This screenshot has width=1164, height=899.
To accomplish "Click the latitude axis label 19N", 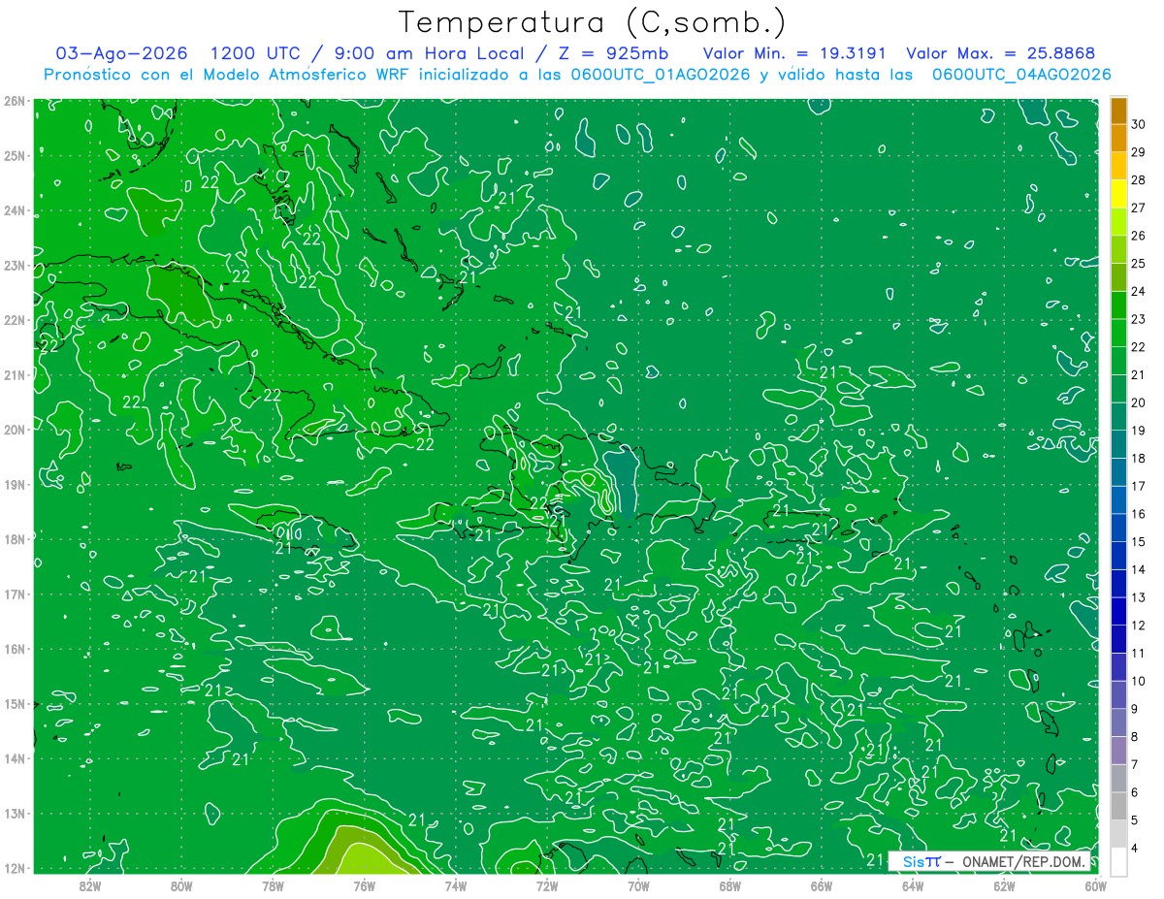I will (x=15, y=484).
